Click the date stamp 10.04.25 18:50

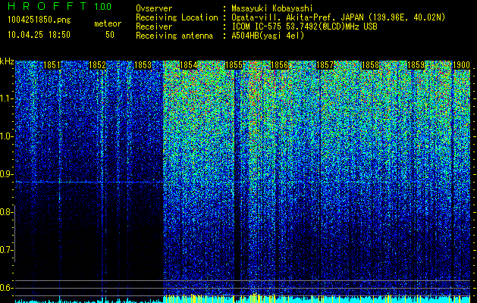(x=39, y=35)
